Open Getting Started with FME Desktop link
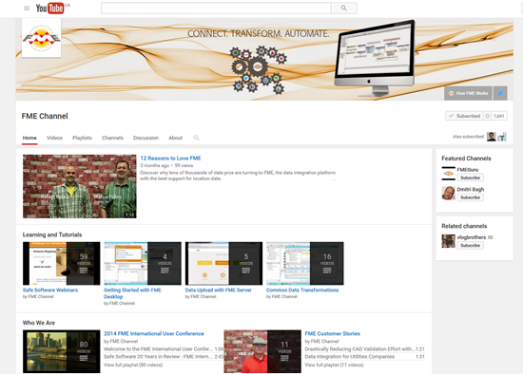 point(132,293)
